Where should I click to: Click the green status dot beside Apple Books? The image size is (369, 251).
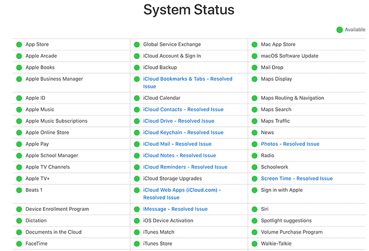pyautogui.click(x=19, y=67)
